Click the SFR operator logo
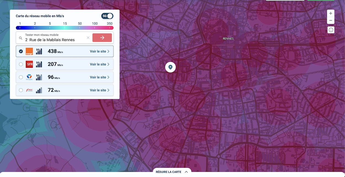Screen dimensions: 345x177 [x=29, y=64]
